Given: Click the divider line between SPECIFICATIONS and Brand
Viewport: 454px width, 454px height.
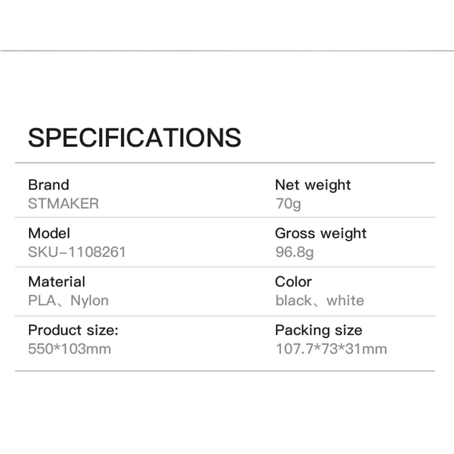Looking at the screenshot, I should coord(225,163).
